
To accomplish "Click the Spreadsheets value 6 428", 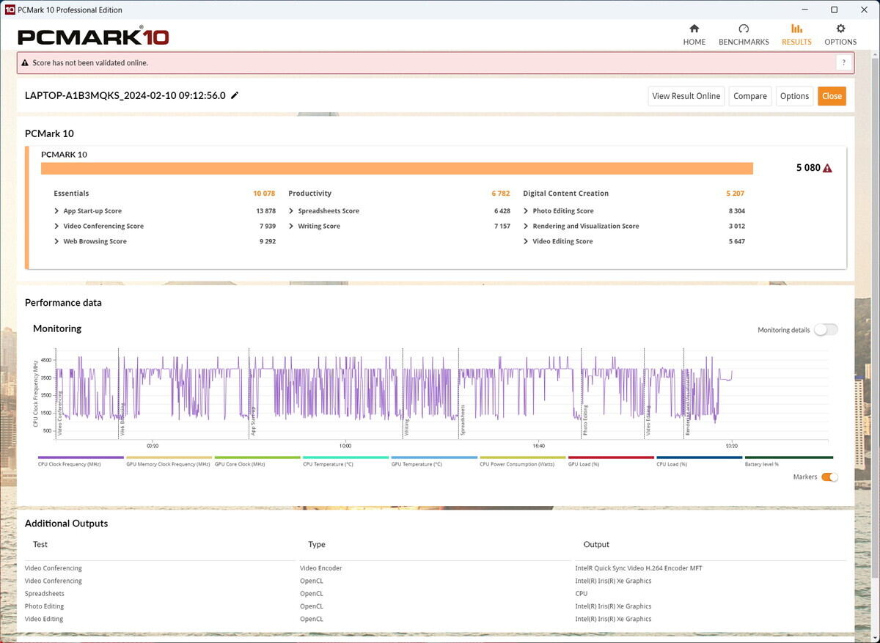I will pos(502,211).
